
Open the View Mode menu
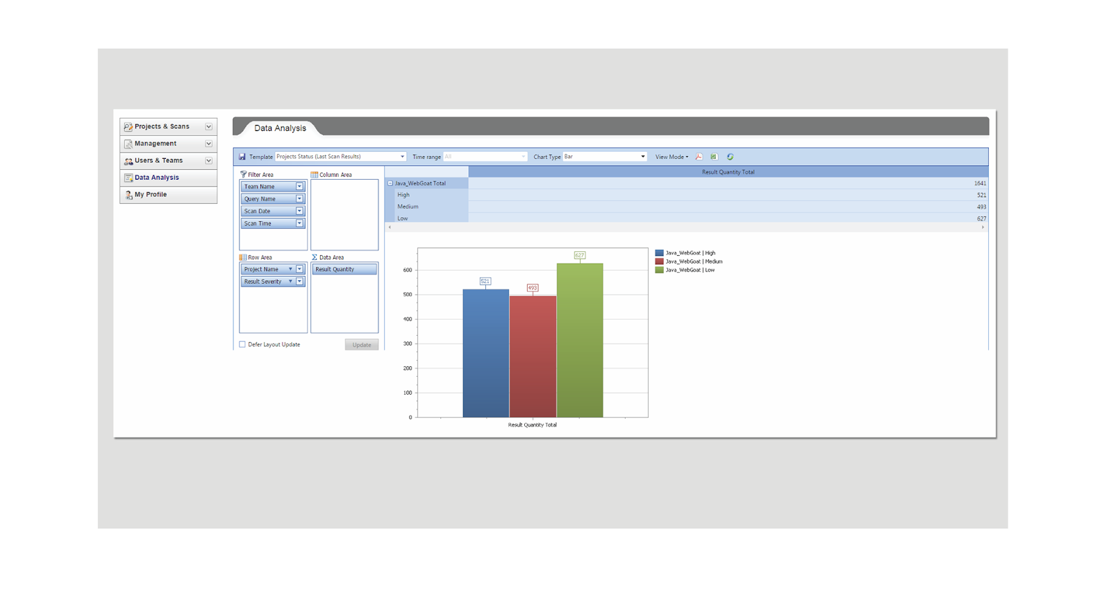[671, 157]
